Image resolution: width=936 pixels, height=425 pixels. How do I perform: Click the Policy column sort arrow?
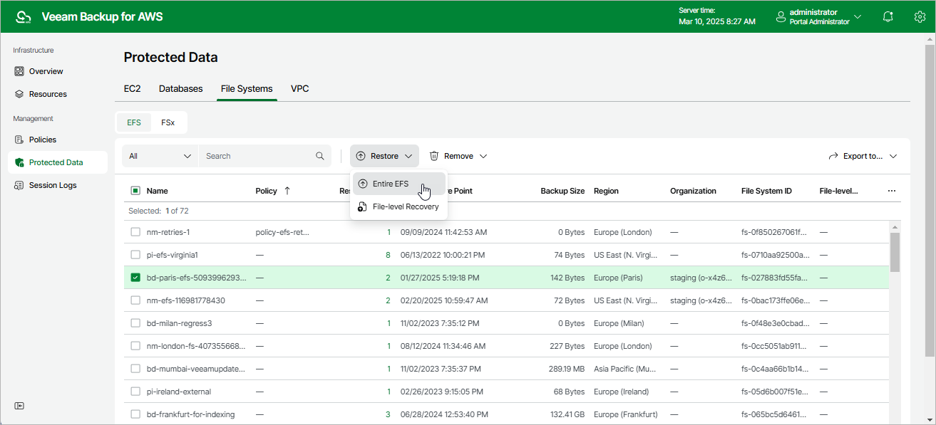(287, 191)
